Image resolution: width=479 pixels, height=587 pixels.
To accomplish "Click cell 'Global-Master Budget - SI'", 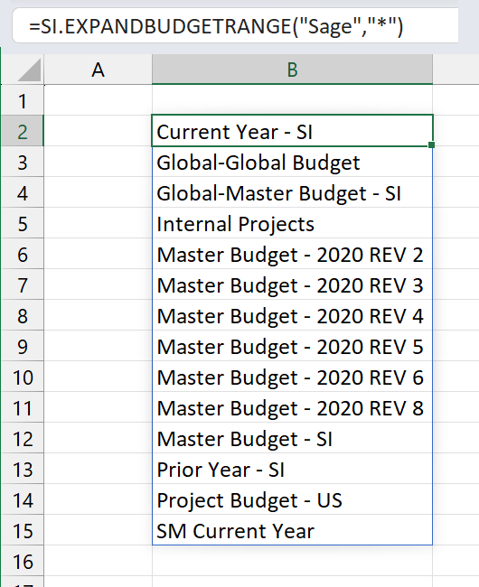I will [x=292, y=192].
